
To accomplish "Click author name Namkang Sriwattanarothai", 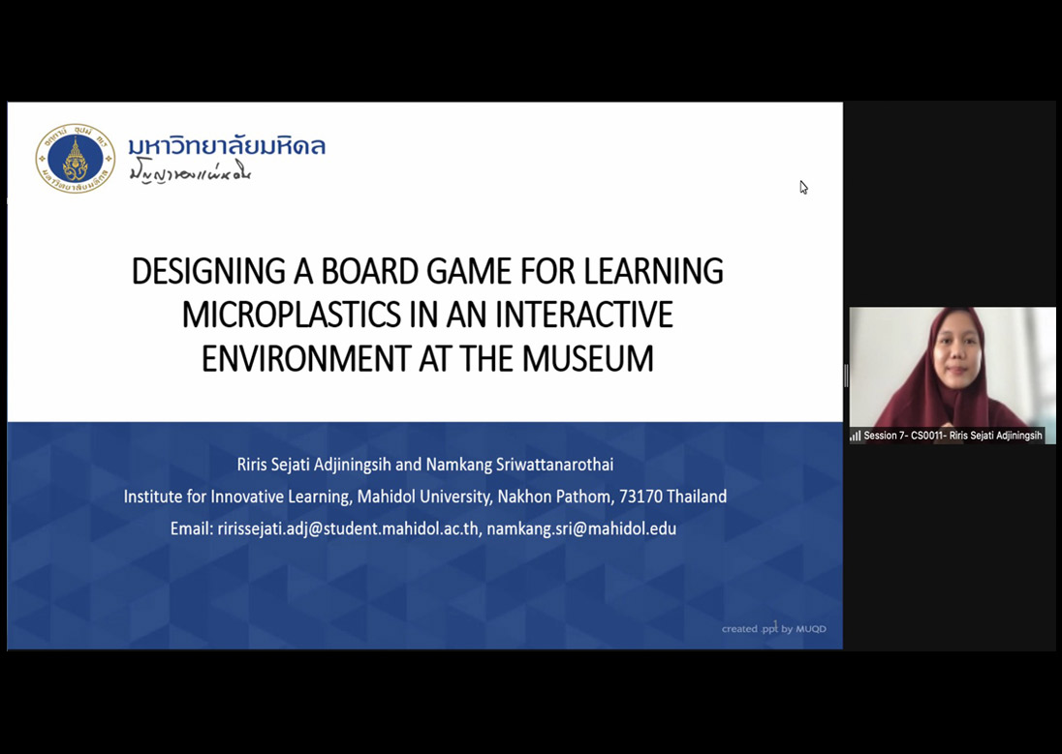I will pos(519,465).
